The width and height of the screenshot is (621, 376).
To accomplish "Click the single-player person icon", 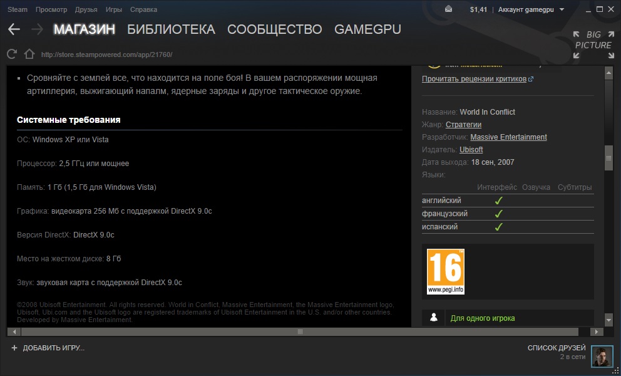I will (434, 318).
